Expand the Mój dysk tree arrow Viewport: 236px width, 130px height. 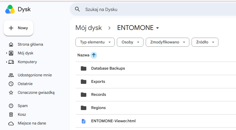coord(7,53)
